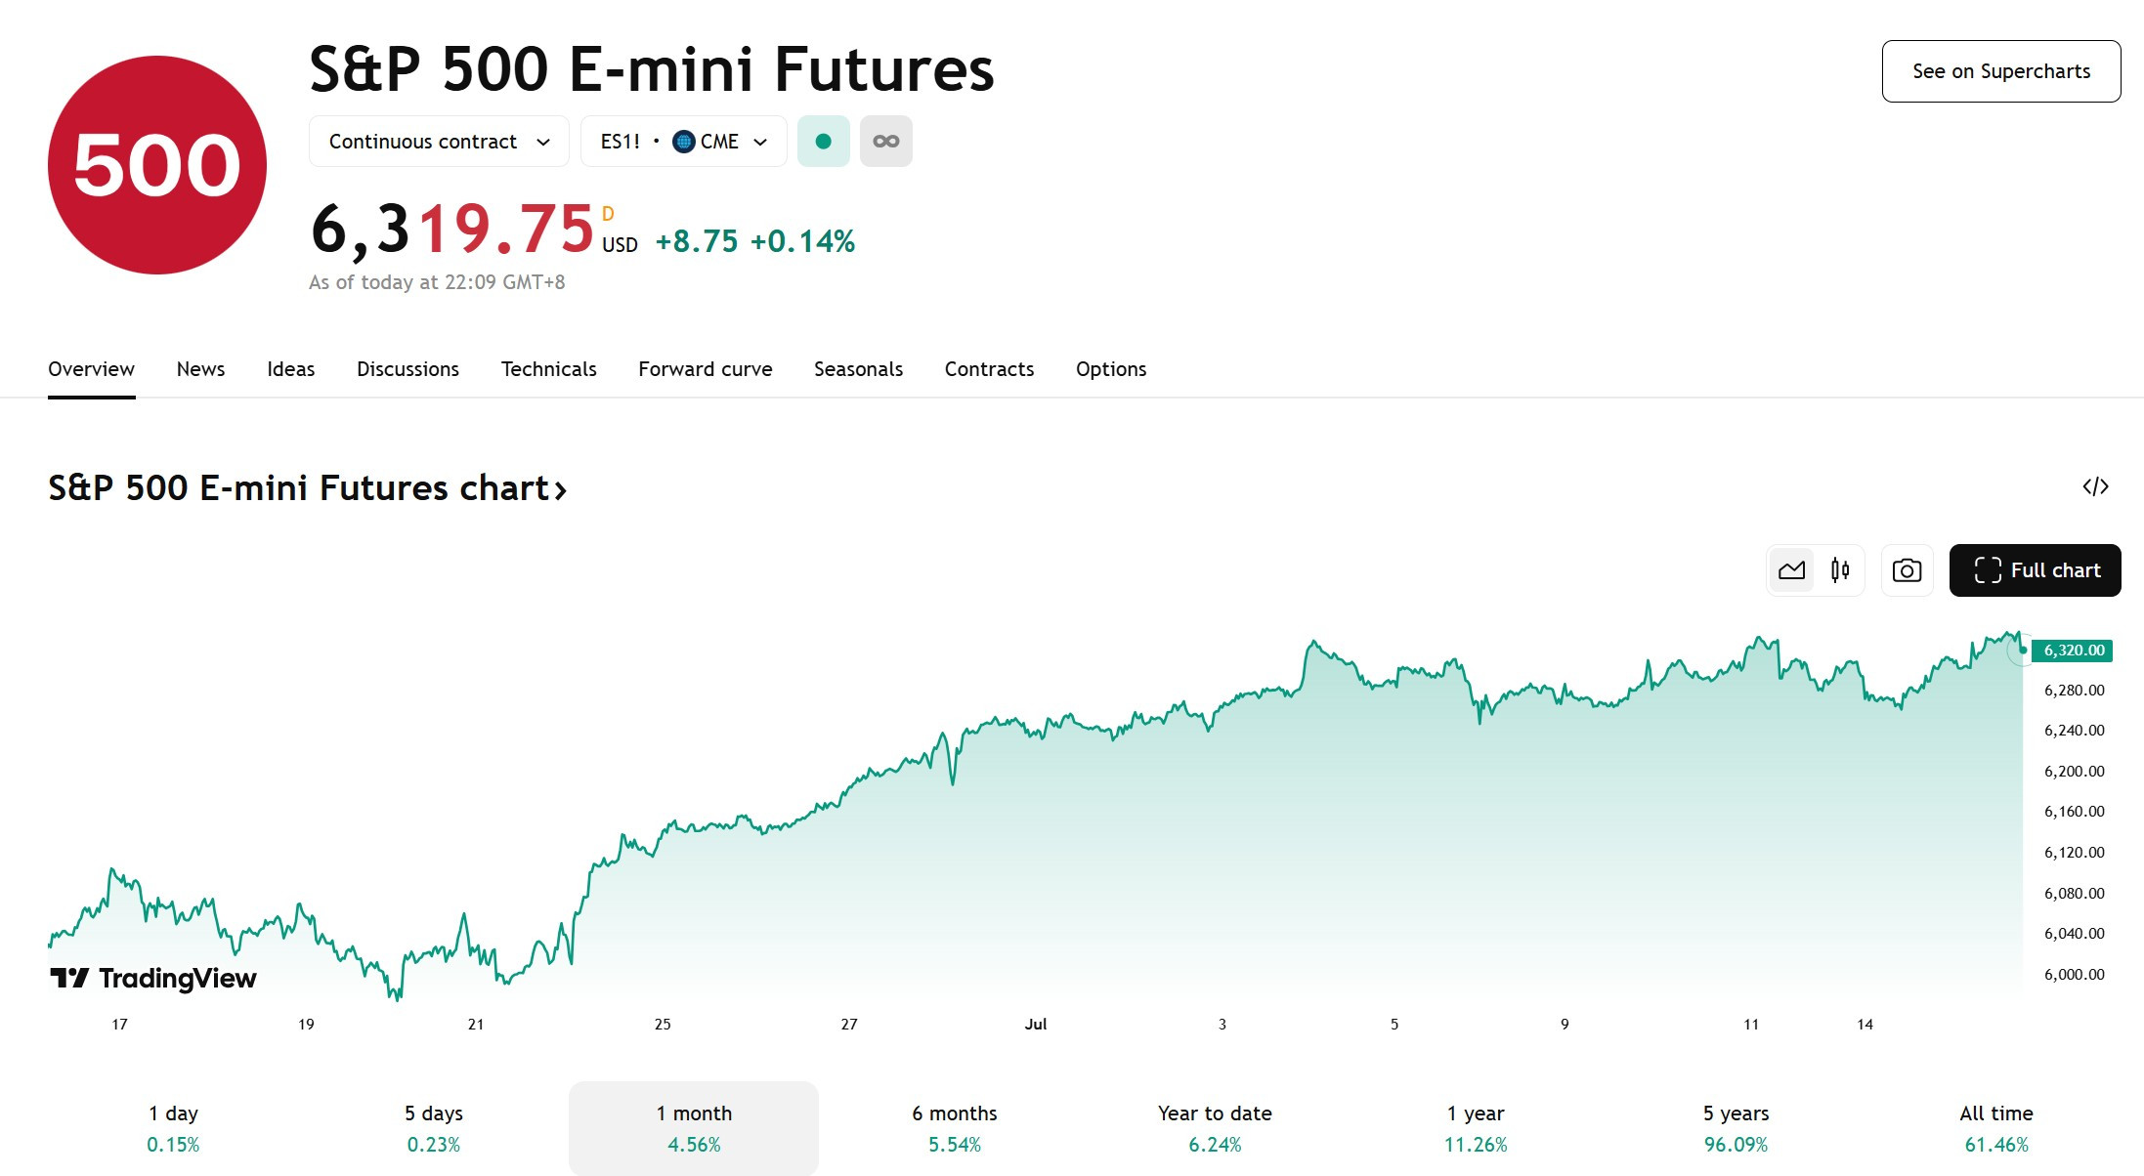This screenshot has width=2144, height=1176.
Task: Click TradingView logo on the chart
Action: tap(153, 978)
